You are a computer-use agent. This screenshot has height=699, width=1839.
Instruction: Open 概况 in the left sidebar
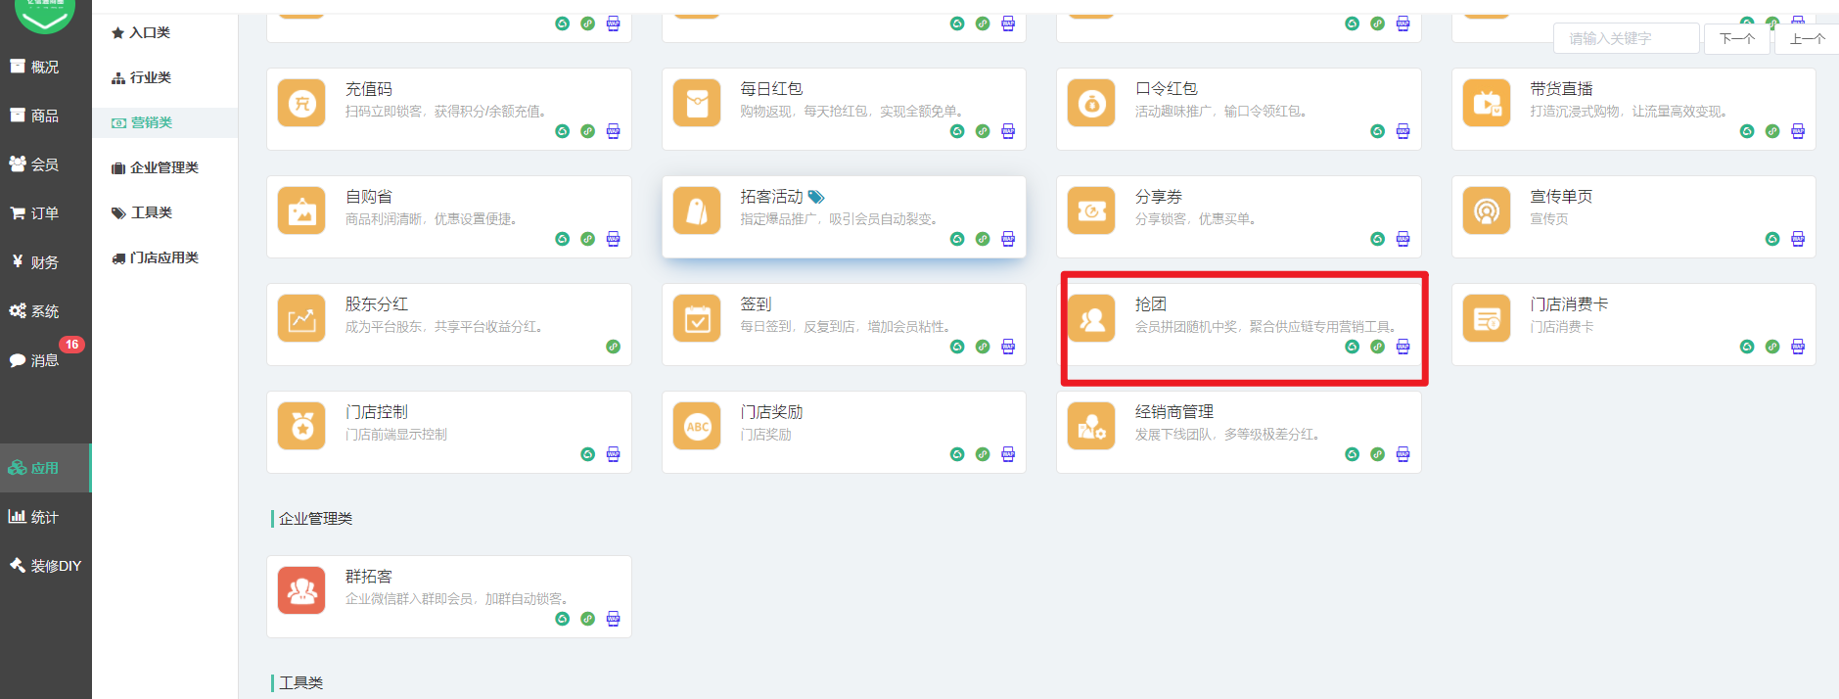pyautogui.click(x=45, y=67)
